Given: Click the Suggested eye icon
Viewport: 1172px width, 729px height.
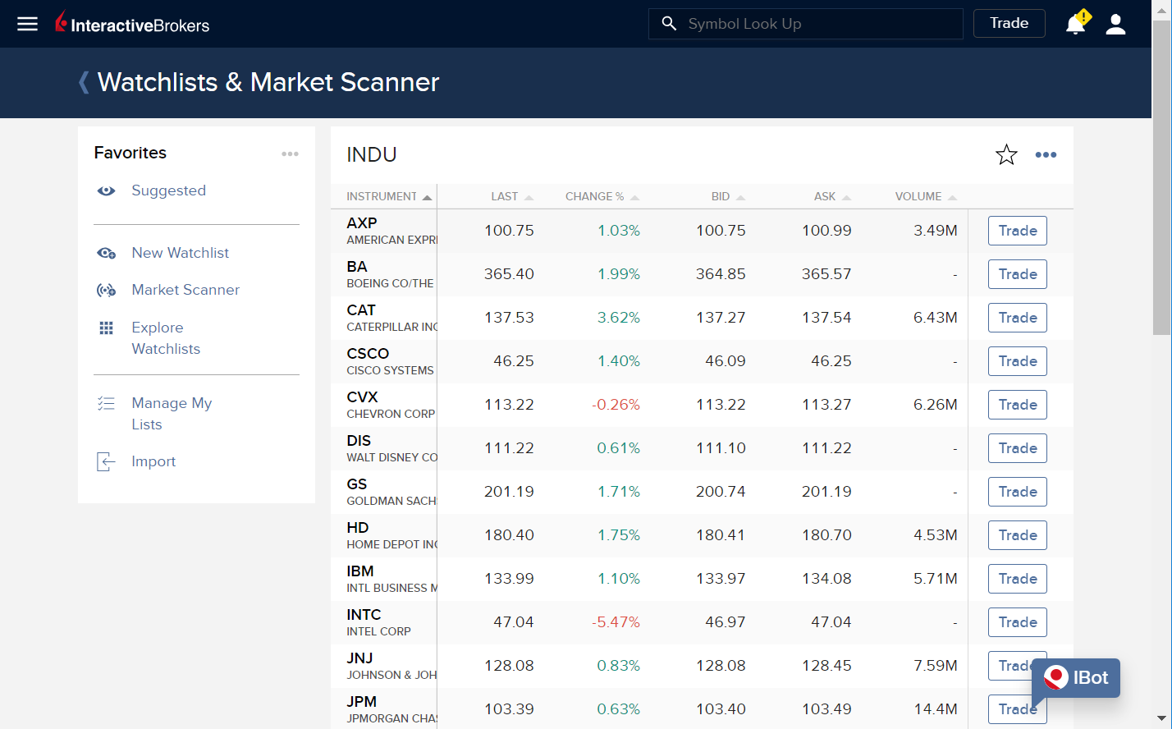Looking at the screenshot, I should pyautogui.click(x=107, y=190).
